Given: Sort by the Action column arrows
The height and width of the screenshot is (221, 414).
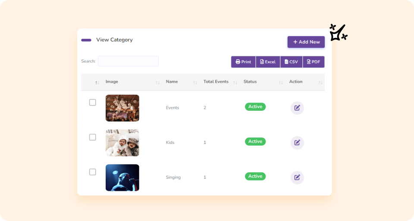Looking at the screenshot, I should pyautogui.click(x=320, y=82).
